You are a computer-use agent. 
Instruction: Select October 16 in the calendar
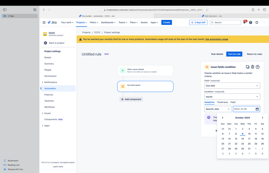242,139
